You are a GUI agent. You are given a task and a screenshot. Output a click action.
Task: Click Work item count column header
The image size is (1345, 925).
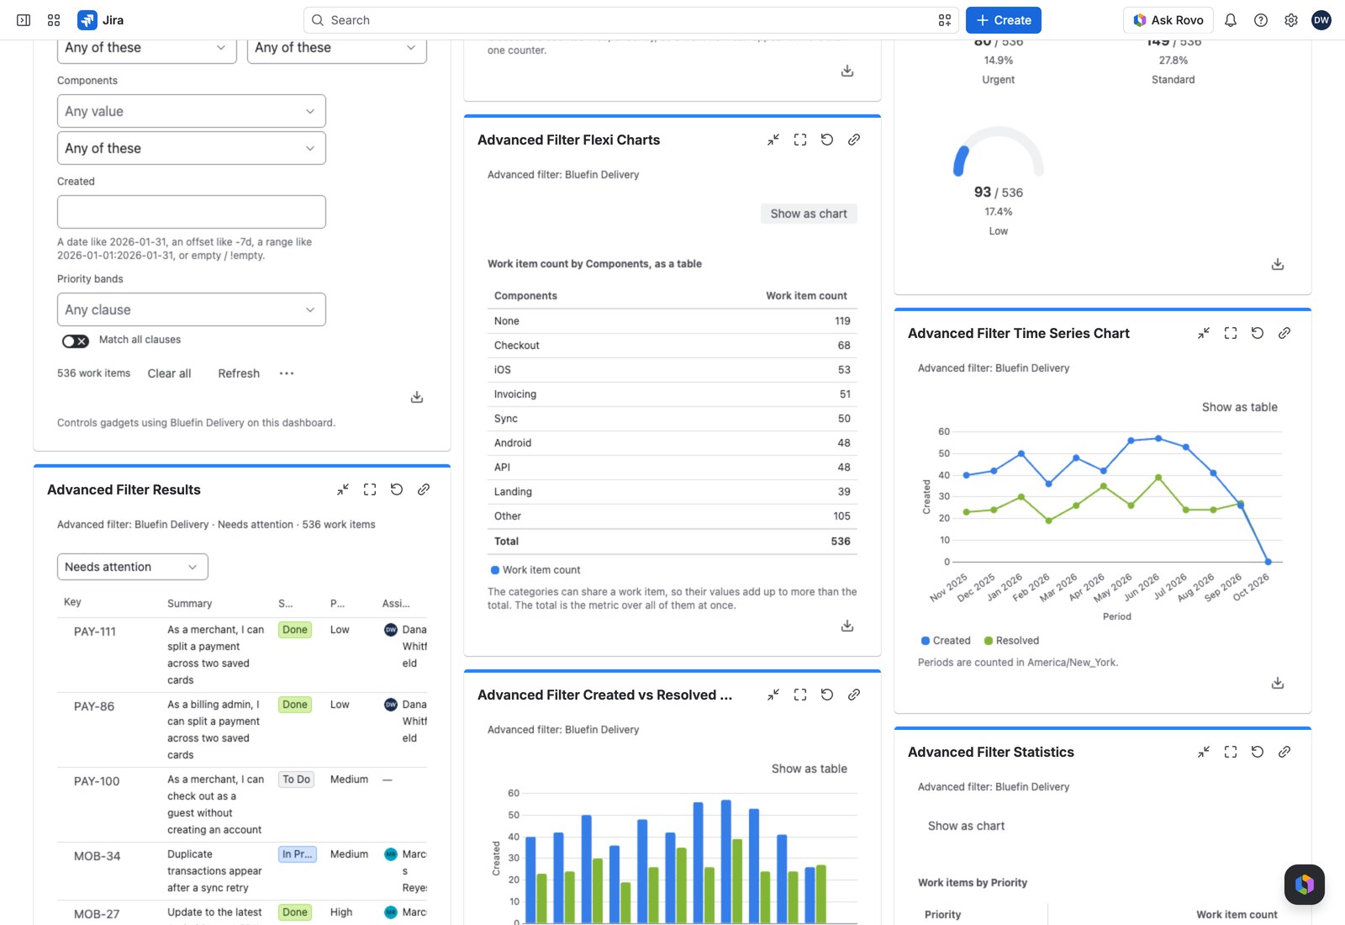[806, 296]
